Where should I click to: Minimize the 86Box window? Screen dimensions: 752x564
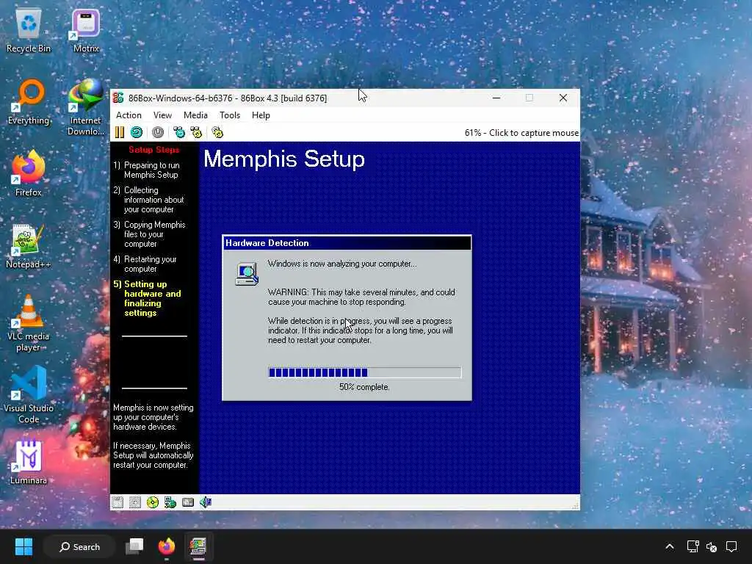point(497,98)
